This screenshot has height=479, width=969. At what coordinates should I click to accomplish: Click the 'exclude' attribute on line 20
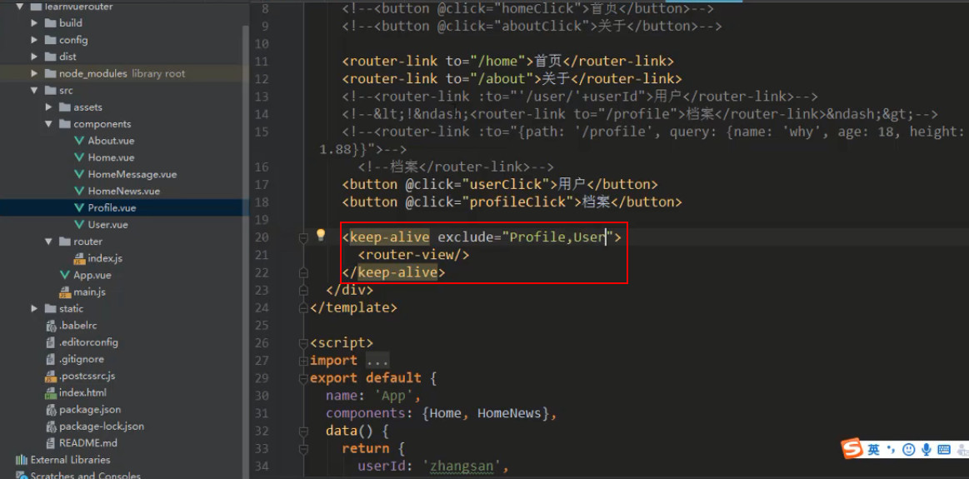click(466, 237)
